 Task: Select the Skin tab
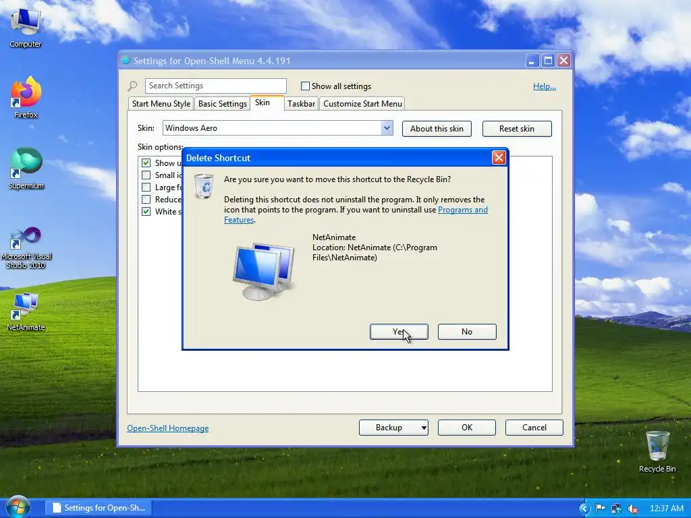point(267,103)
